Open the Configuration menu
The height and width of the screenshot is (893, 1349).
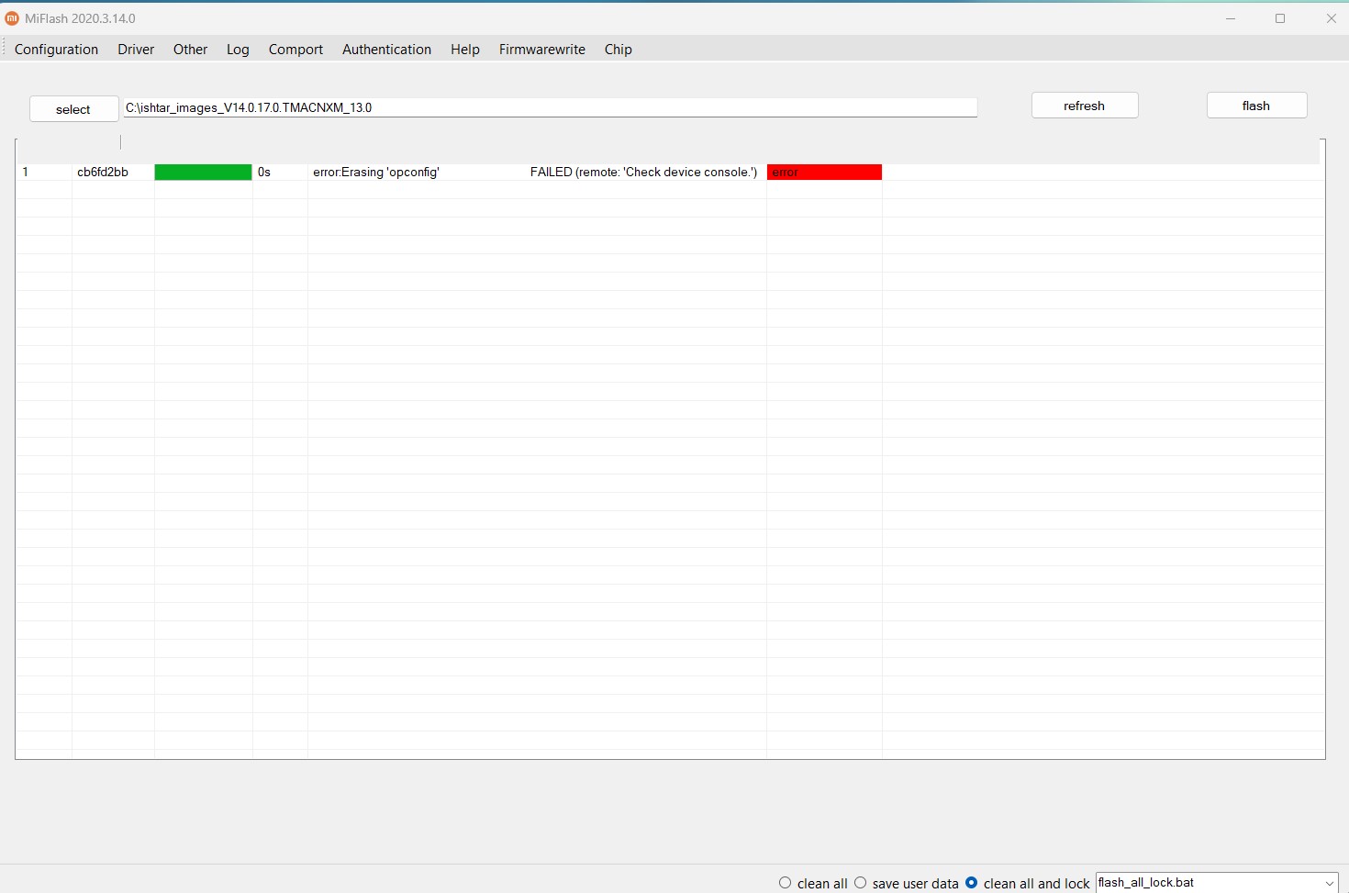point(56,50)
